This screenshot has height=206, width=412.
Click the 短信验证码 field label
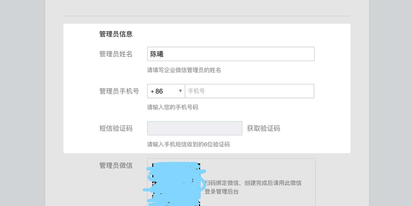click(116, 128)
